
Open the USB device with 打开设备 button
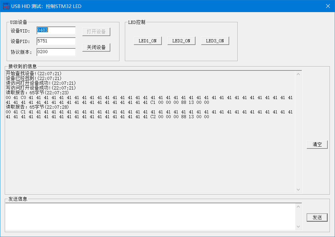click(x=96, y=32)
